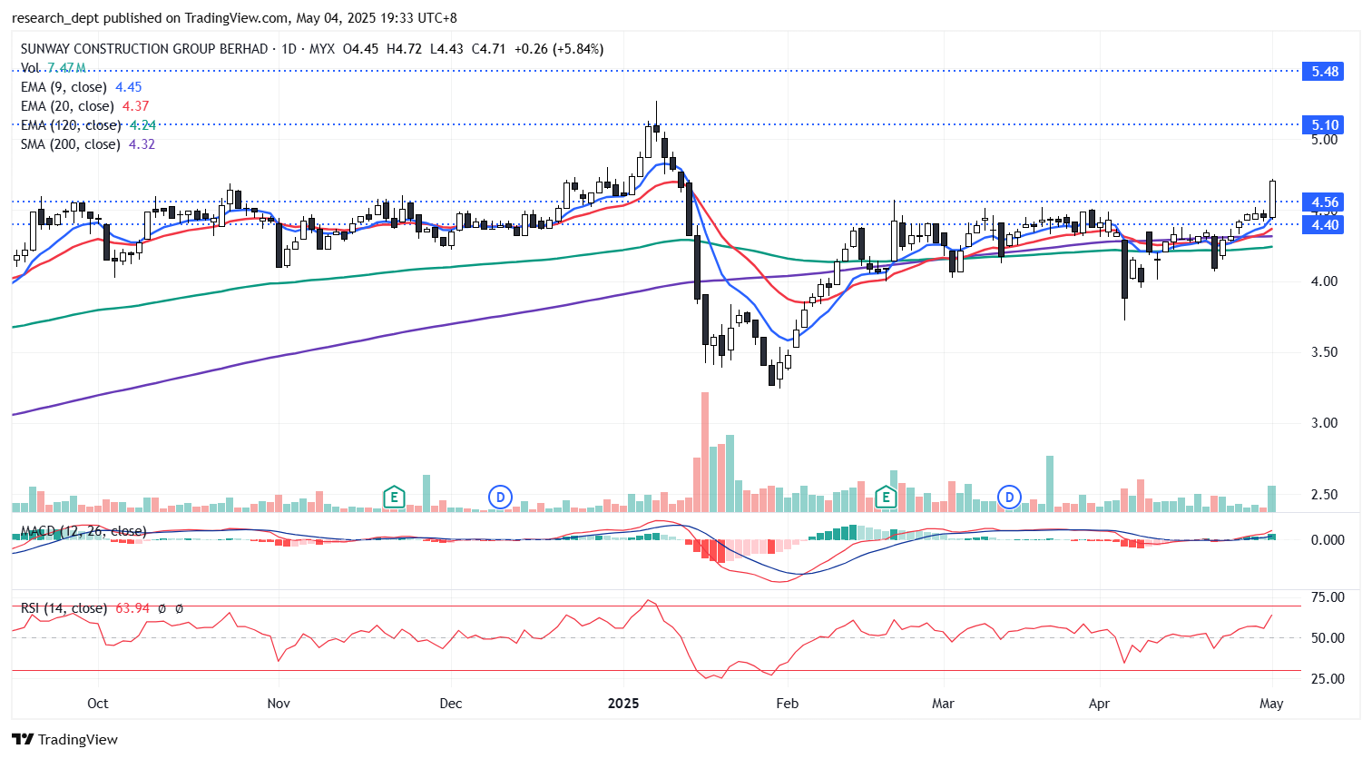Select the 5.10 price level label
The height and width of the screenshot is (759, 1372).
coord(1325,125)
